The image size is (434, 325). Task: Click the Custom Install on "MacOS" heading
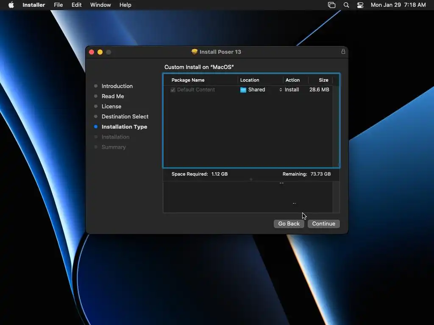point(199,67)
